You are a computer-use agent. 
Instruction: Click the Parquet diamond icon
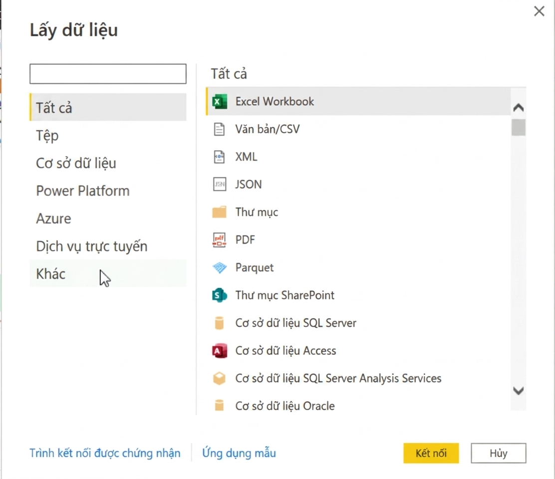coord(220,267)
